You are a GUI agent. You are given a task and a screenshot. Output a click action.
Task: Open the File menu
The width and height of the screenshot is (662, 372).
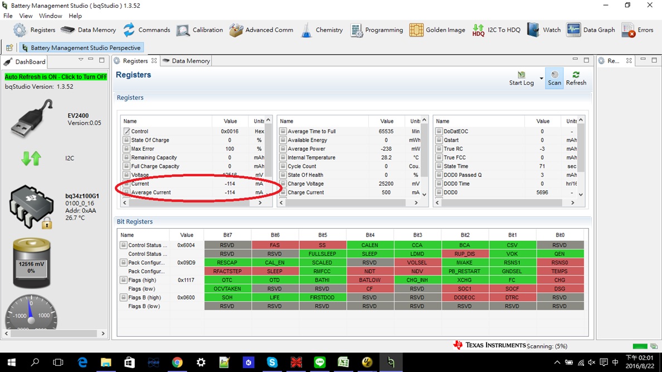(8, 16)
